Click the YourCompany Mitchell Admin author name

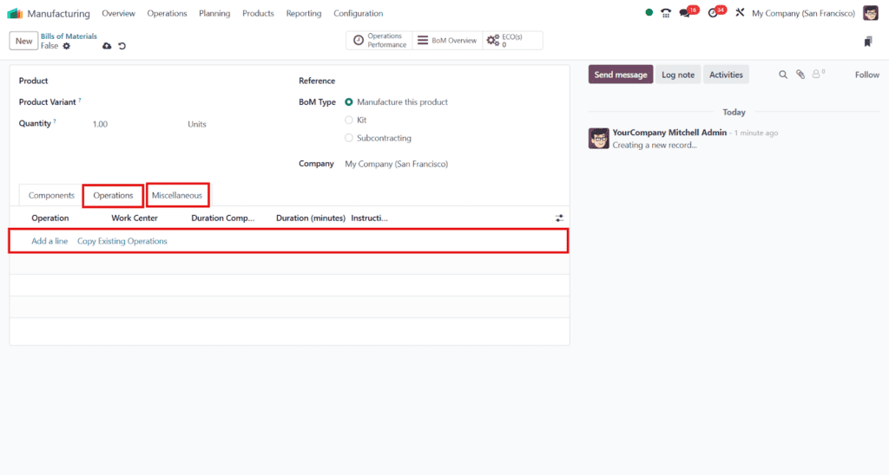[669, 133]
